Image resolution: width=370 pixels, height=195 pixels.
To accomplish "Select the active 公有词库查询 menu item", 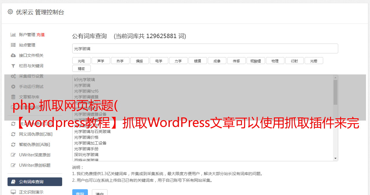I will pyautogui.click(x=35, y=182).
